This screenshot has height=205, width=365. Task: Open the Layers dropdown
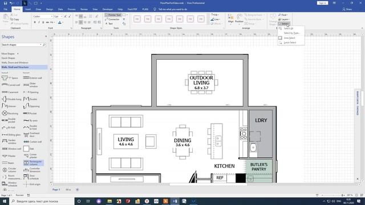[x=284, y=19]
